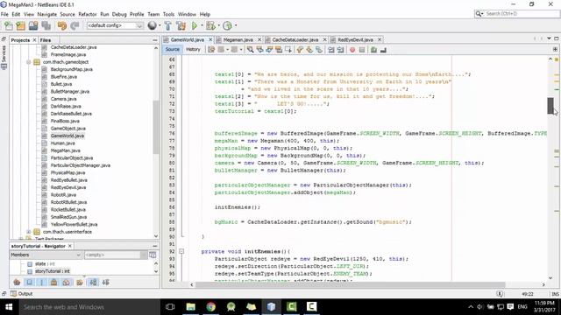The height and width of the screenshot is (315, 561).
Task: Click the Last Edit icon in editor toolbar
Action: coord(211,50)
